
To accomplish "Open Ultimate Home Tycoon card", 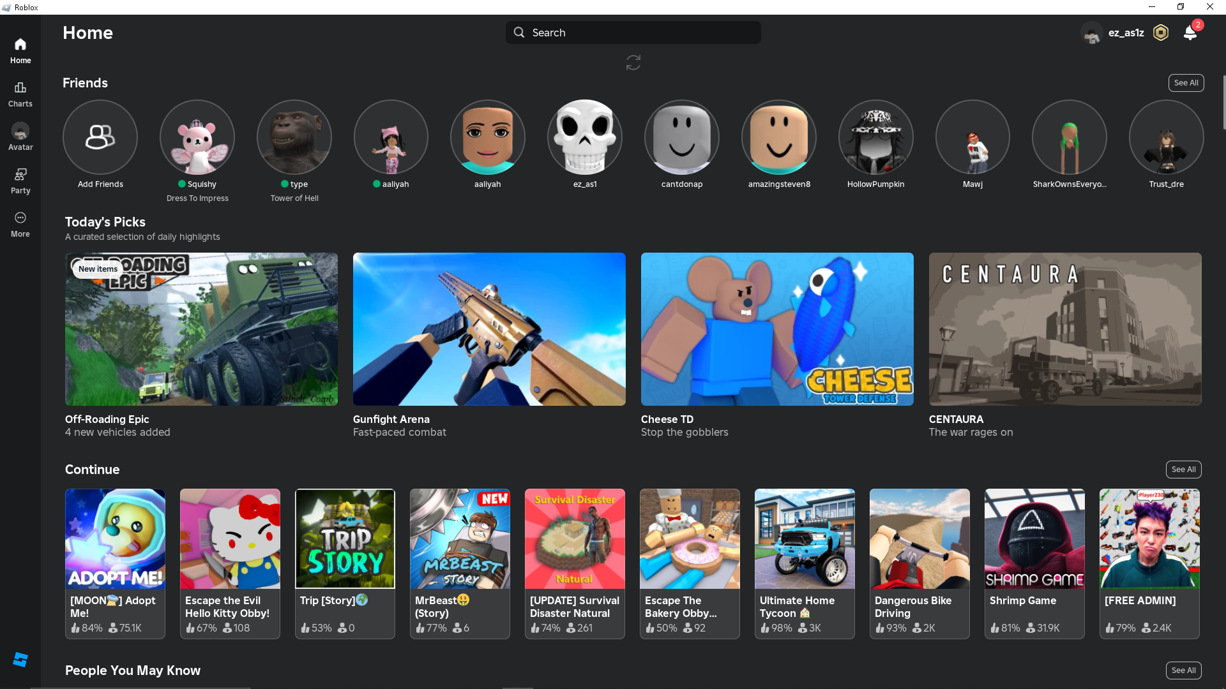I will coord(805,564).
